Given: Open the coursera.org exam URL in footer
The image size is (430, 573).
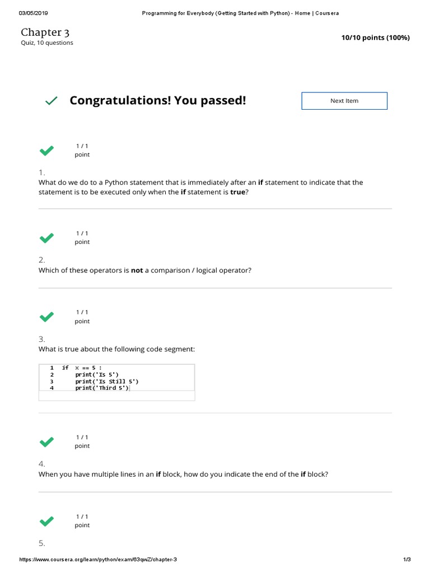Looking at the screenshot, I should pos(98,560).
